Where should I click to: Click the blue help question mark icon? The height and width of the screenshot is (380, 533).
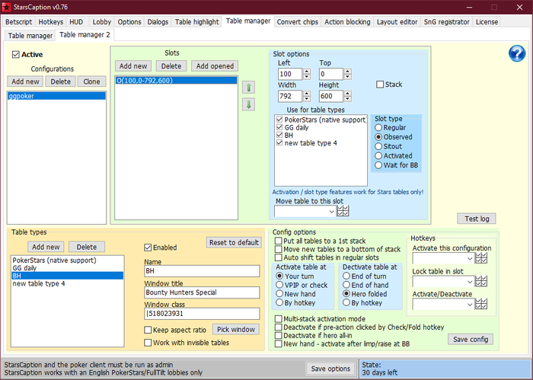(517, 53)
